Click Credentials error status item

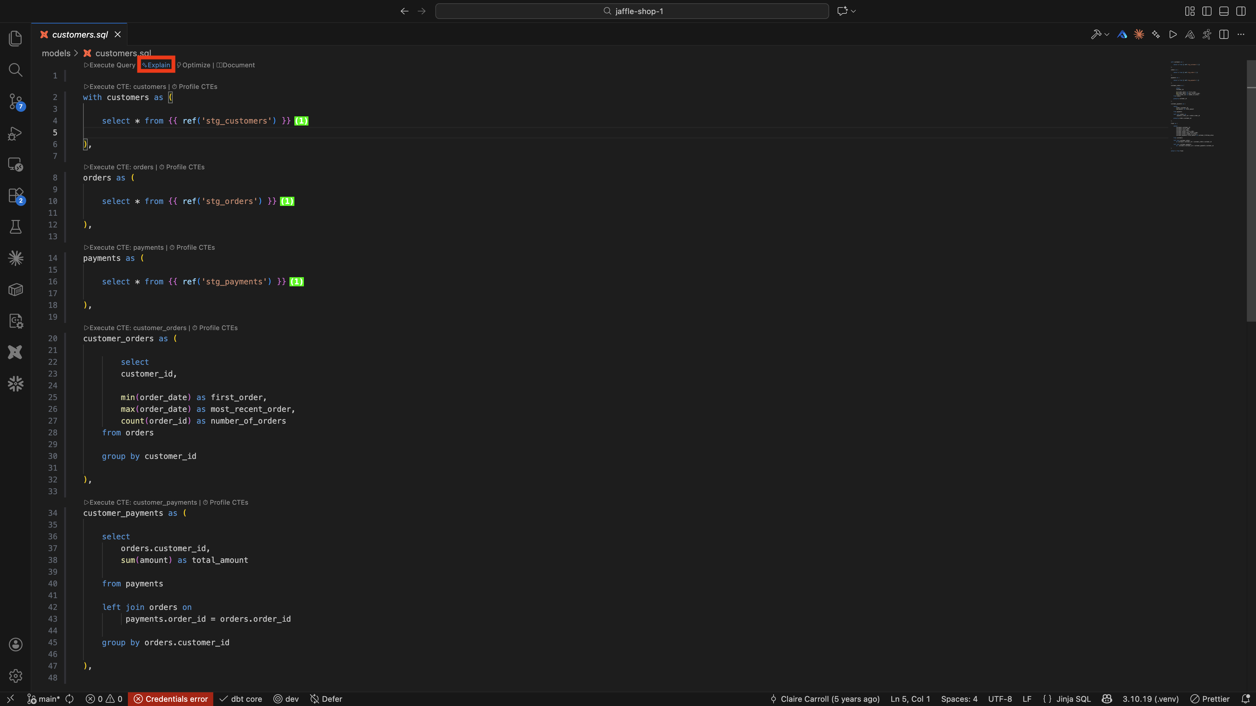[171, 699]
